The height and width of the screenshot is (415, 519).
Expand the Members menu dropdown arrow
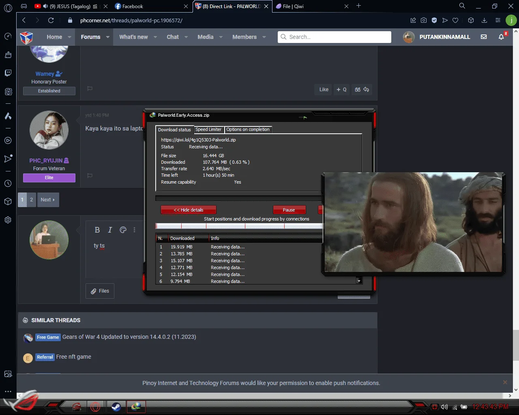(x=264, y=37)
